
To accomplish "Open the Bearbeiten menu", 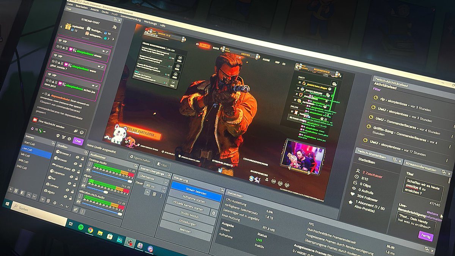I will [82, 7].
